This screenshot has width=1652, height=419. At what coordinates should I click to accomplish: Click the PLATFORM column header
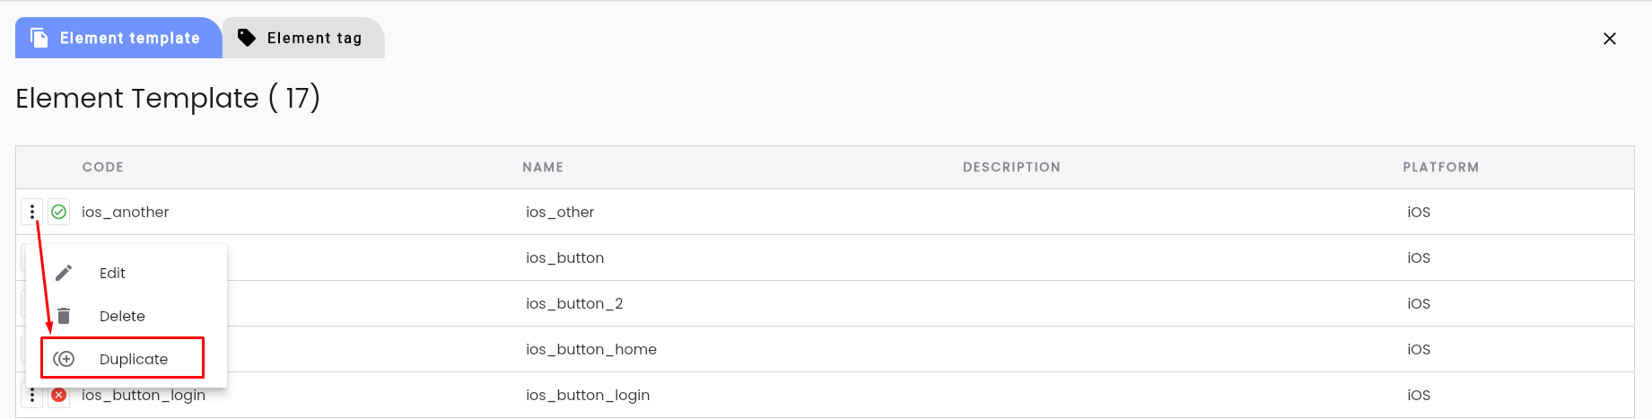click(x=1440, y=167)
